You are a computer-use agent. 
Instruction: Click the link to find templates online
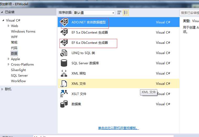tap(119, 128)
